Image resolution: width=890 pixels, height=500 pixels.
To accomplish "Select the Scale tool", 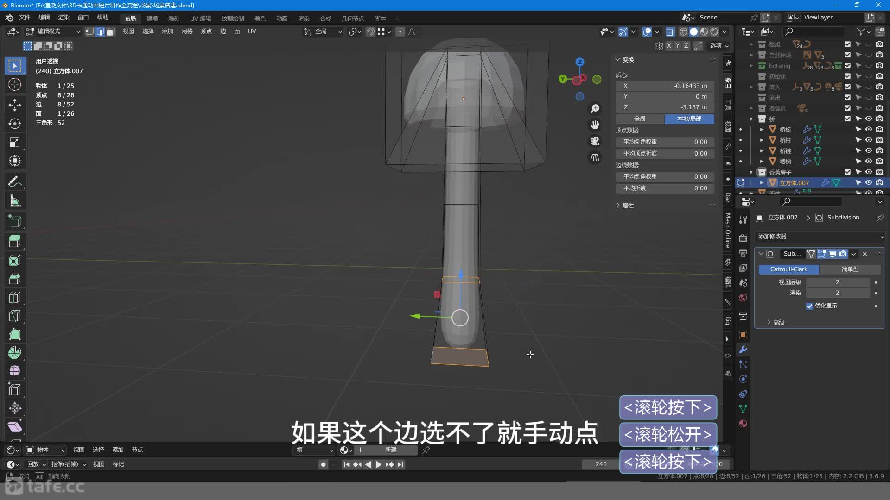I will pos(15,142).
